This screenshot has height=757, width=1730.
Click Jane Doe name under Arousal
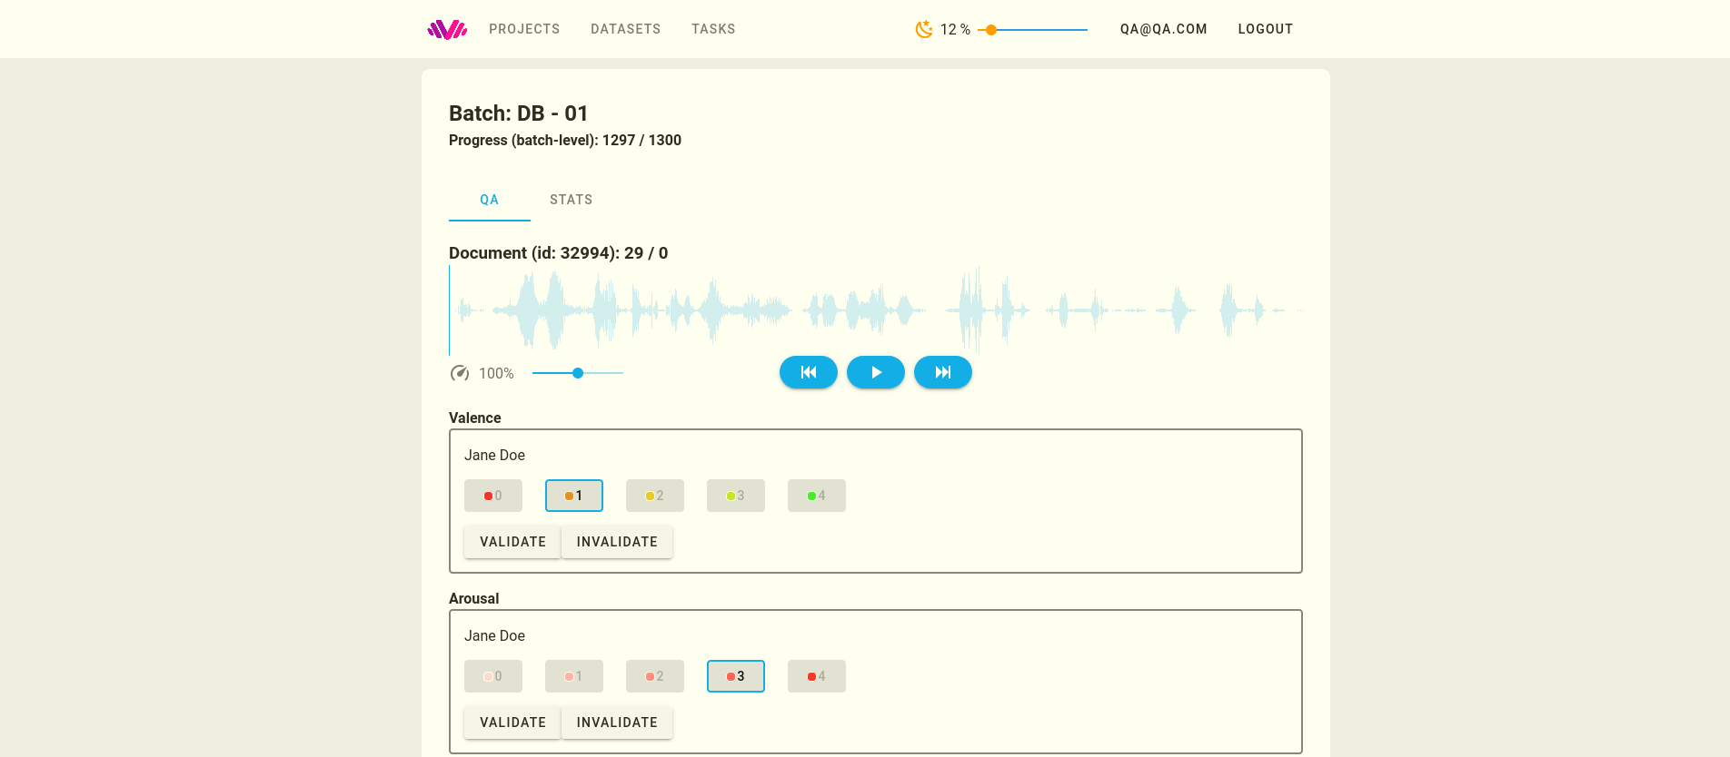494,635
